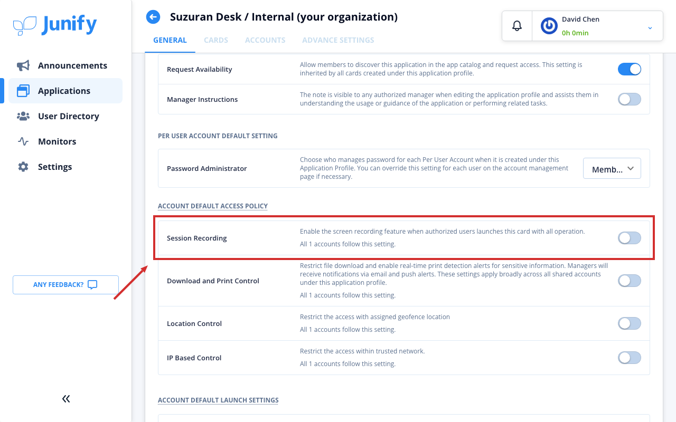This screenshot has height=422, width=676.
Task: Collapse the sidebar with double chevron
Action: click(x=66, y=399)
